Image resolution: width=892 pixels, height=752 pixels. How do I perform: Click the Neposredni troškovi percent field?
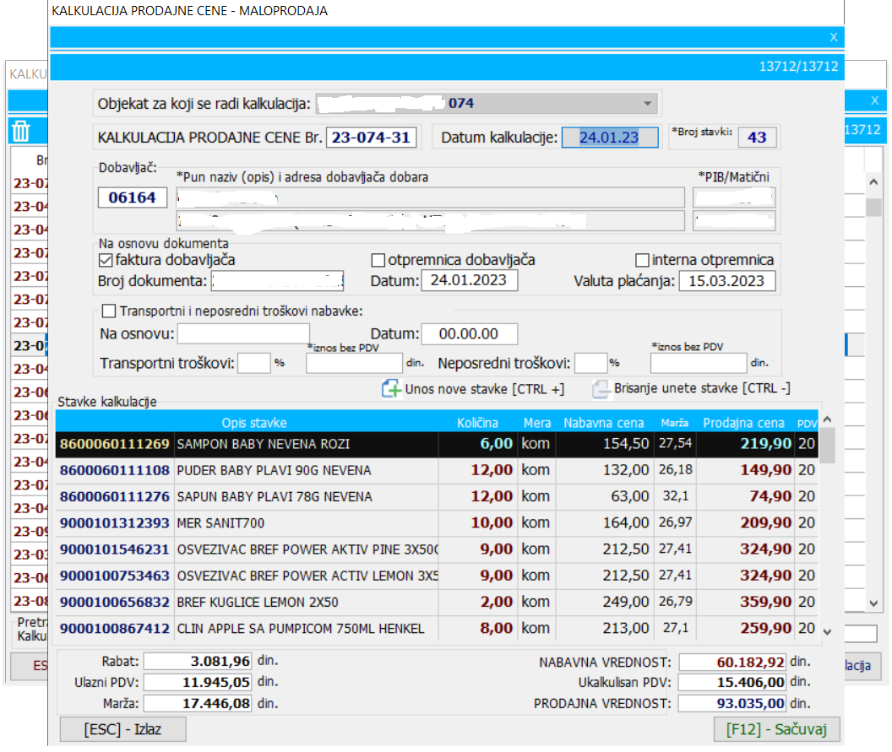click(x=591, y=363)
